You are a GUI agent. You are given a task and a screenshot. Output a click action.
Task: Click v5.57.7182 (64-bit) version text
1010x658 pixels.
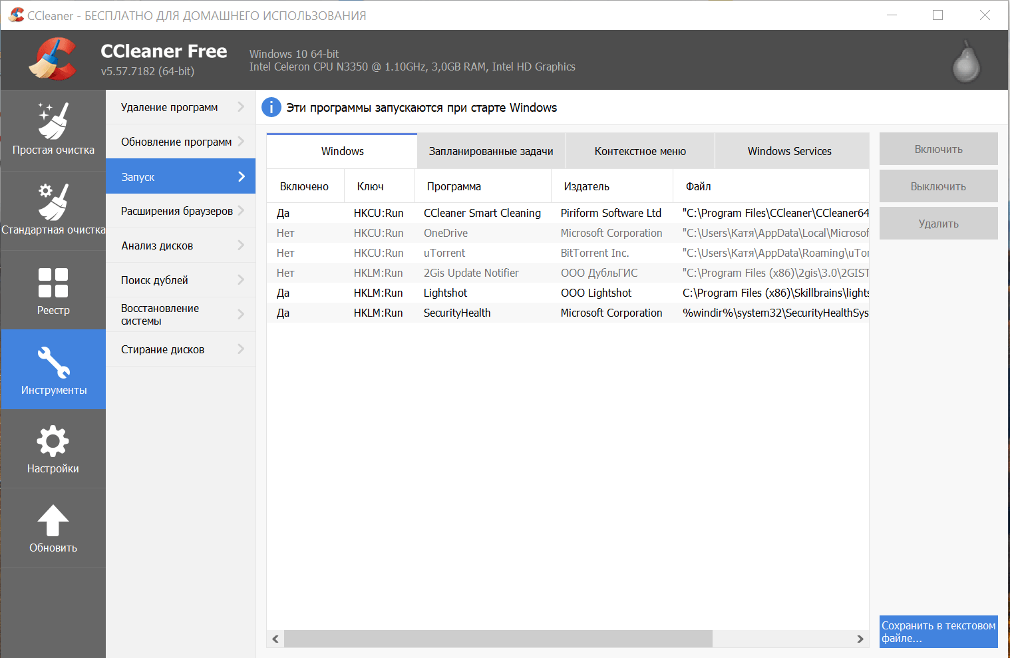tap(148, 71)
